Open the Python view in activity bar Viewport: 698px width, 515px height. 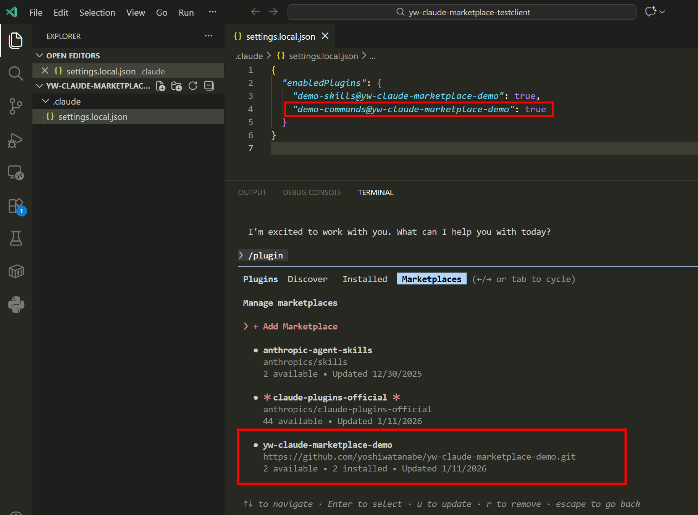point(16,305)
